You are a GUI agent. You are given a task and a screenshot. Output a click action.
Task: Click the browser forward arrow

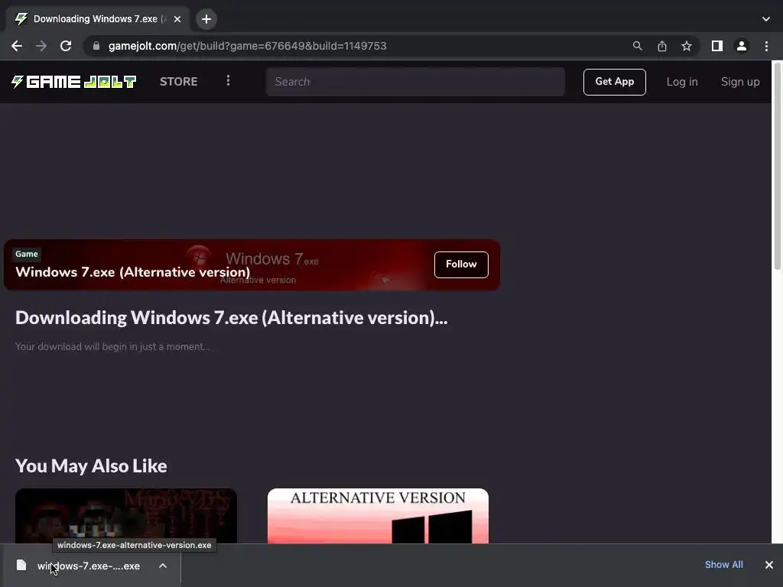pyautogui.click(x=41, y=46)
